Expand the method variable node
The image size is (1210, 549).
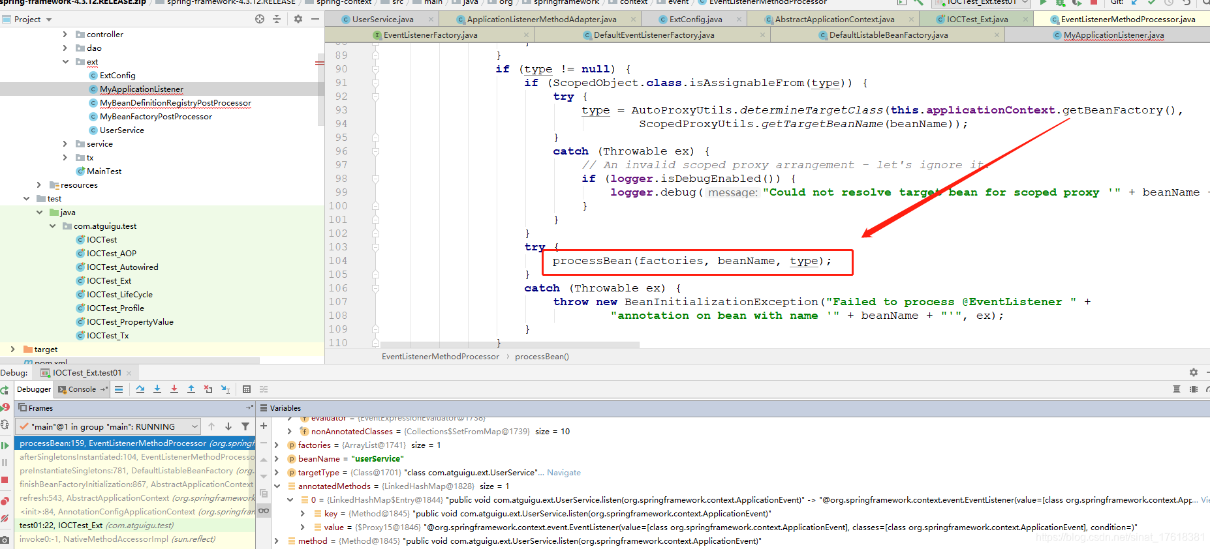pos(277,541)
